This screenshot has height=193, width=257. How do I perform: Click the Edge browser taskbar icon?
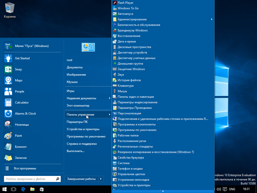click(23, 189)
